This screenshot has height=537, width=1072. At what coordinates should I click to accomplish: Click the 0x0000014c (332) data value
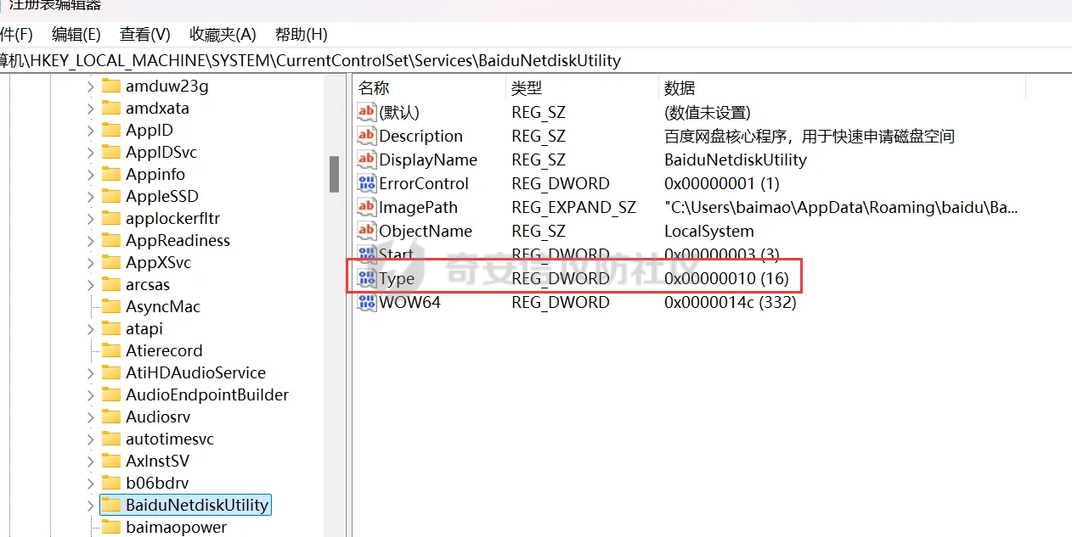pyautogui.click(x=731, y=302)
